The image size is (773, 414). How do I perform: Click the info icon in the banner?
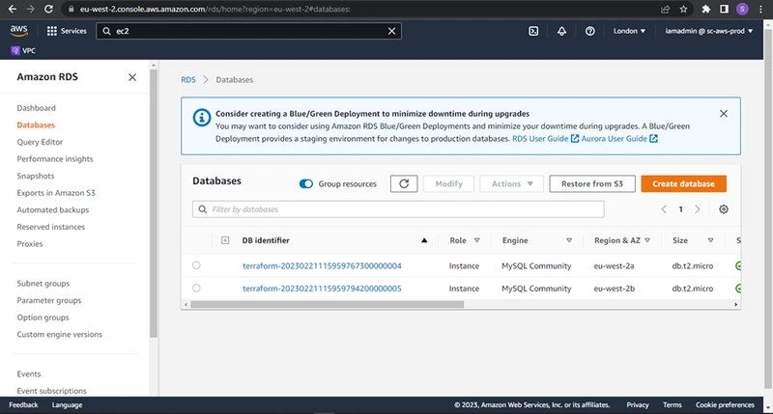(x=202, y=118)
